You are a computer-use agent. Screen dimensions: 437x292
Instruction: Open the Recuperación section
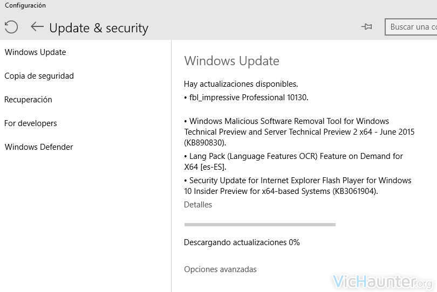(x=28, y=100)
